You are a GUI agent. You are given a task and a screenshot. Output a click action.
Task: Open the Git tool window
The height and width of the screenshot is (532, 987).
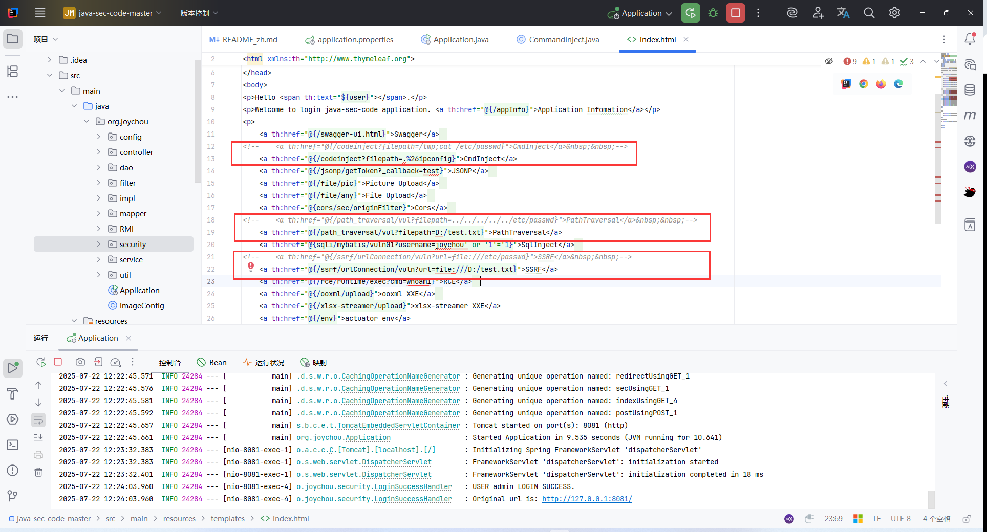coord(13,496)
